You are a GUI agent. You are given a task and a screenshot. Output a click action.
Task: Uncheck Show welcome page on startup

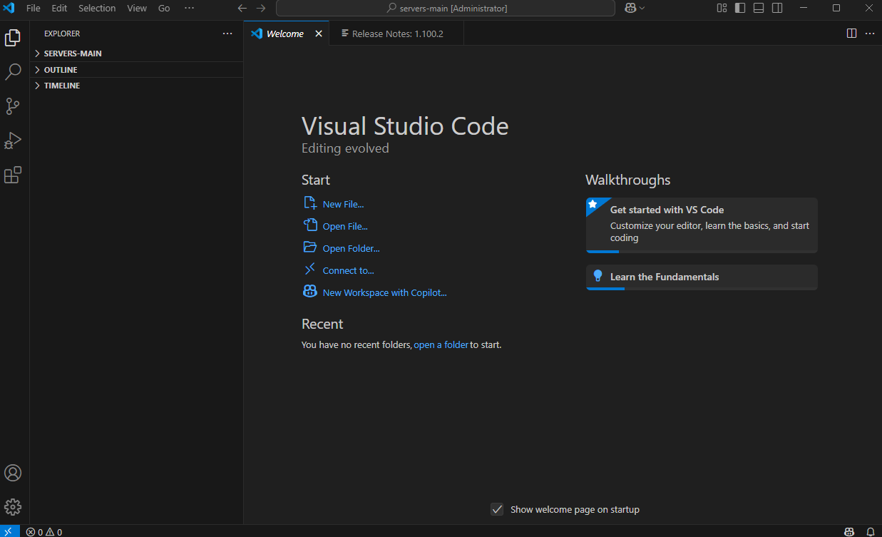[497, 509]
